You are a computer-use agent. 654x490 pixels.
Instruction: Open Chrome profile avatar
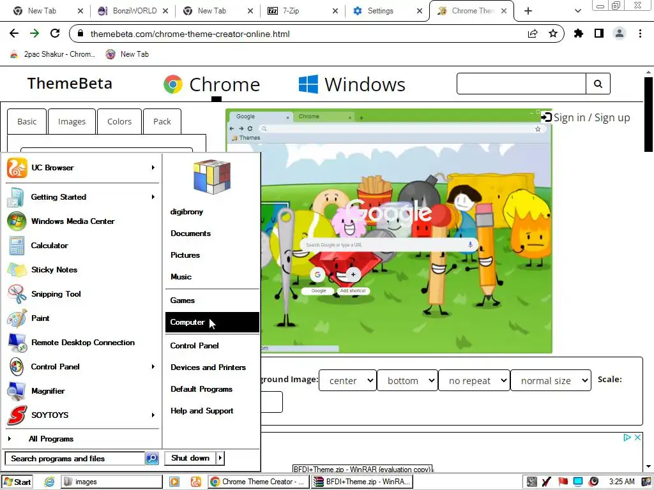click(620, 34)
